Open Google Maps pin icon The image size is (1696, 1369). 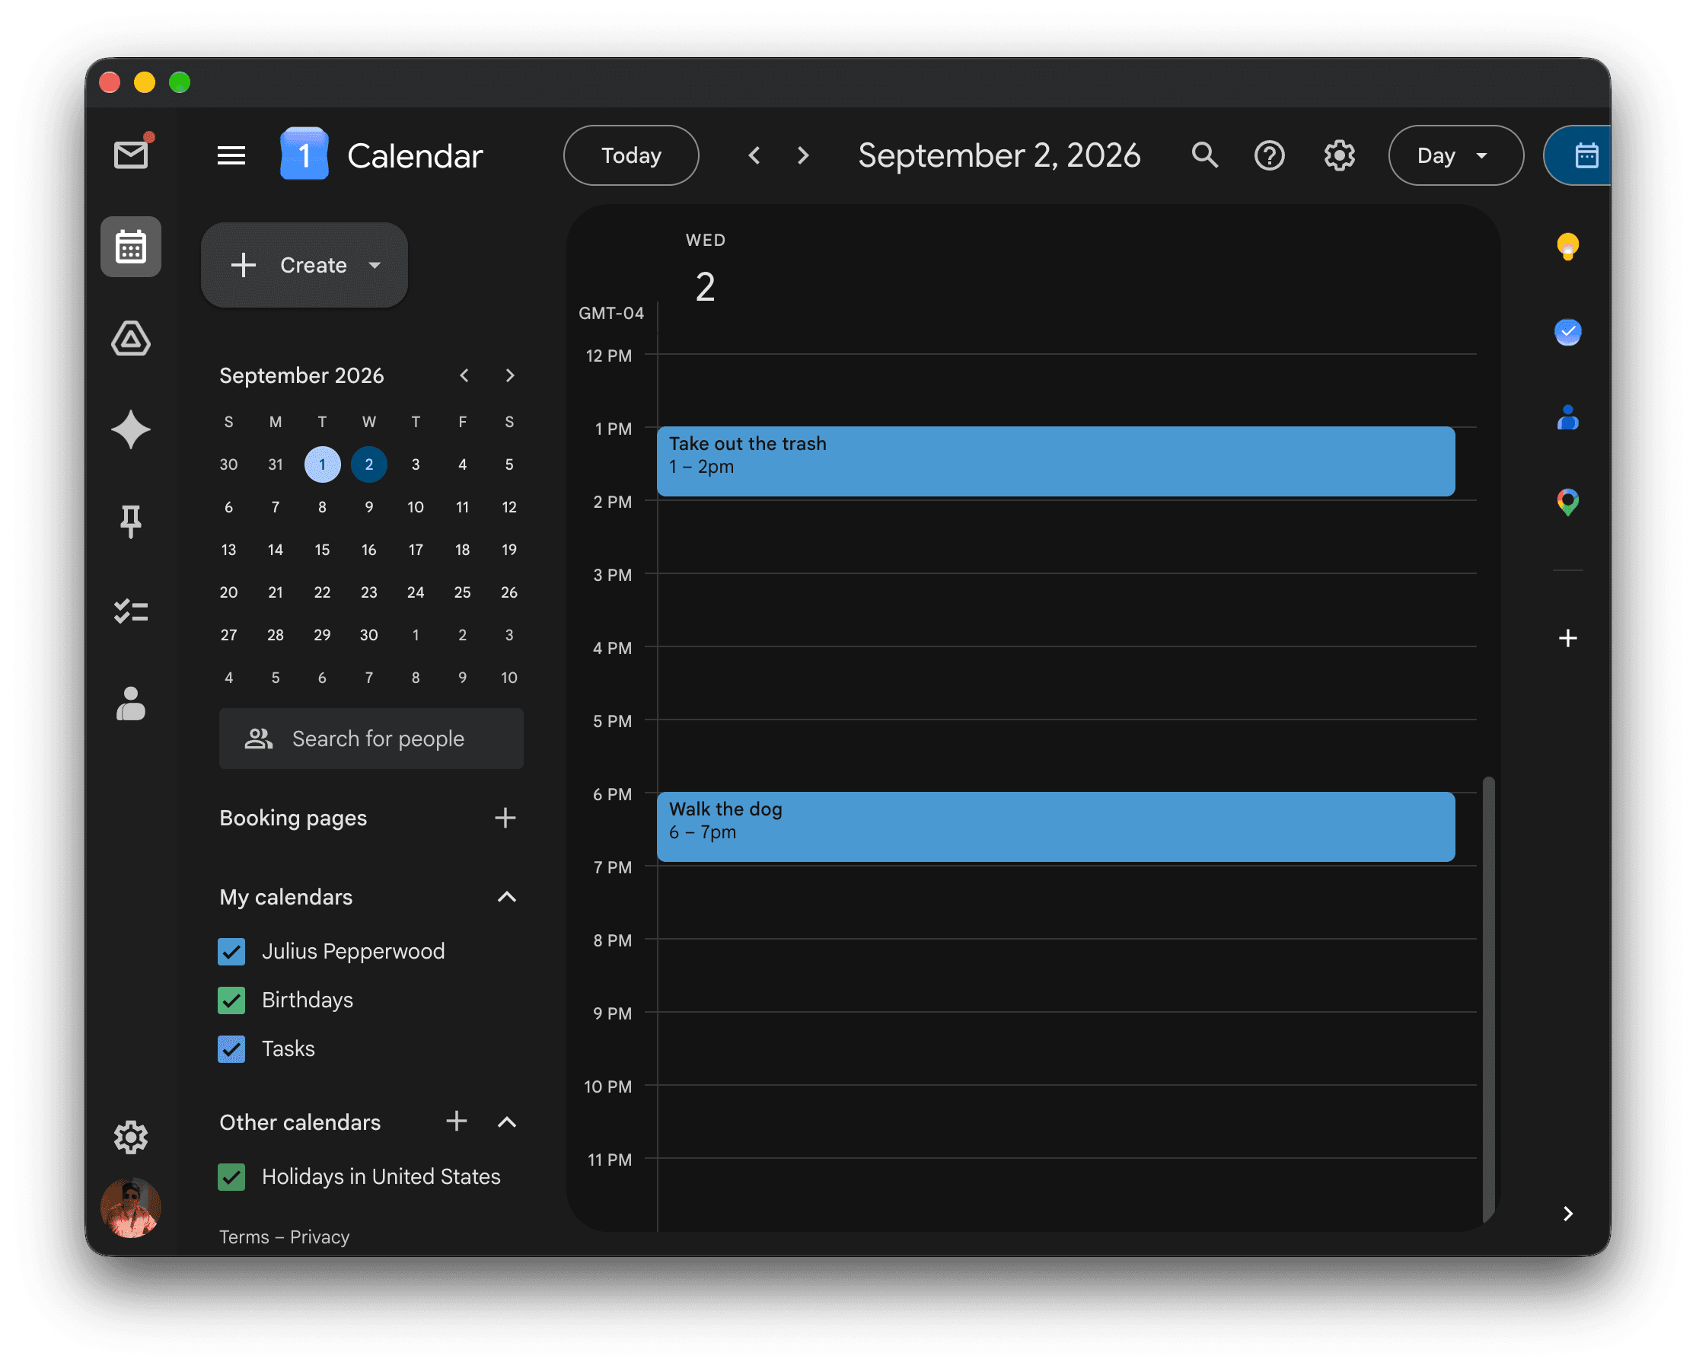(x=1567, y=503)
